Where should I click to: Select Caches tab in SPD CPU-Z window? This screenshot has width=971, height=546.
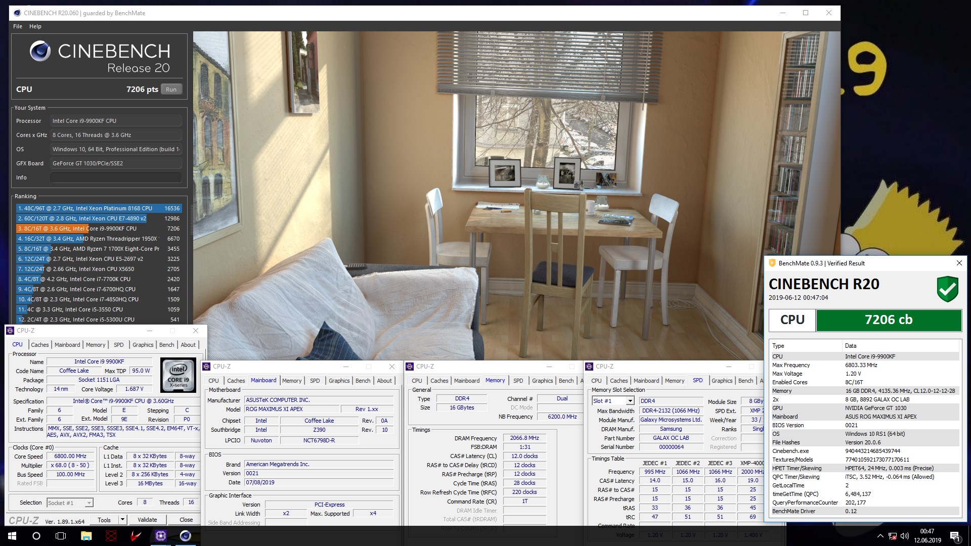619,381
